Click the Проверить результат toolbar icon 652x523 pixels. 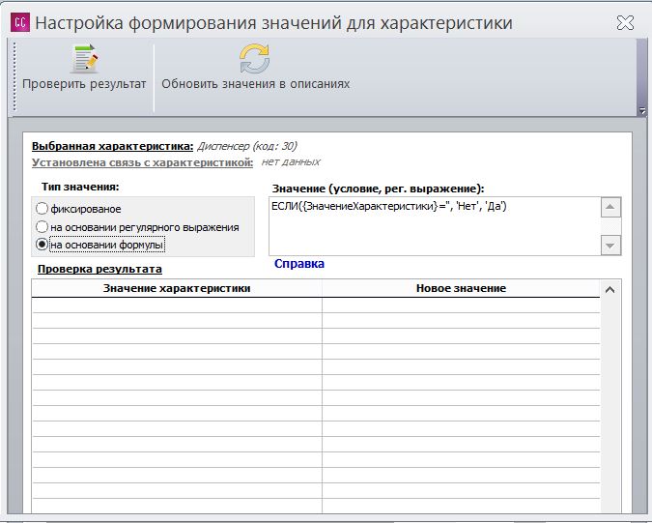point(84,60)
